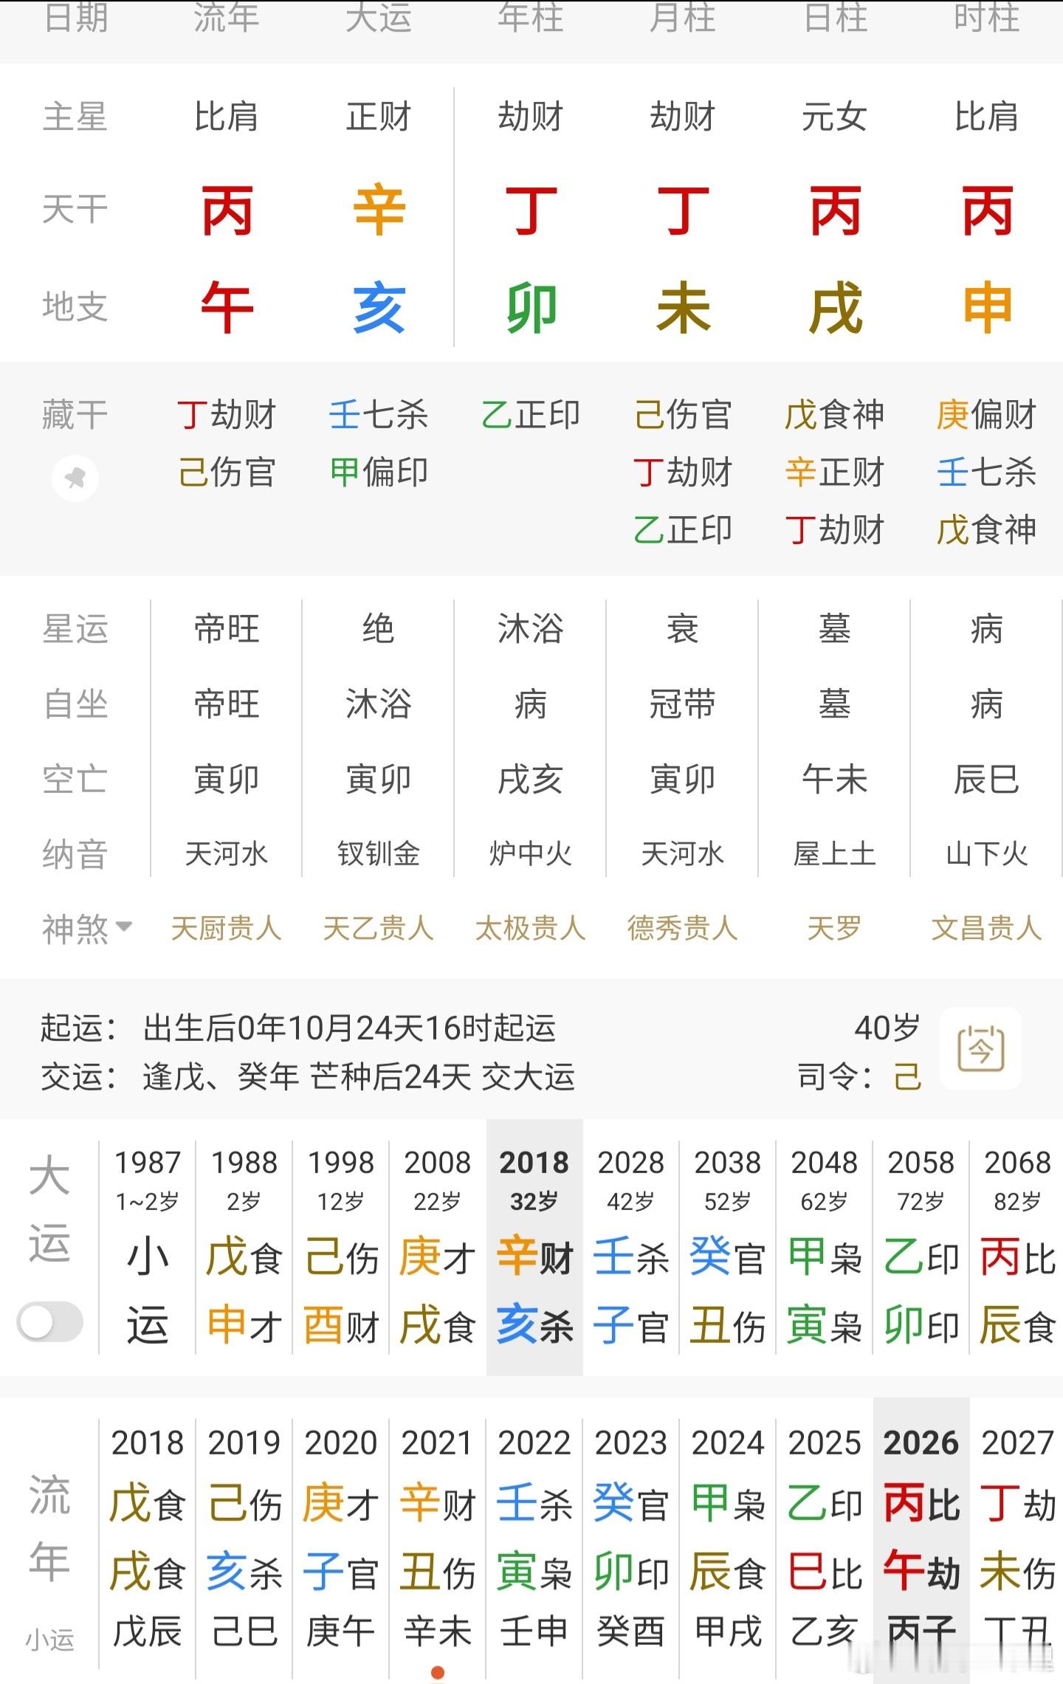Tap the 辛 天干 of 大运

(379, 211)
